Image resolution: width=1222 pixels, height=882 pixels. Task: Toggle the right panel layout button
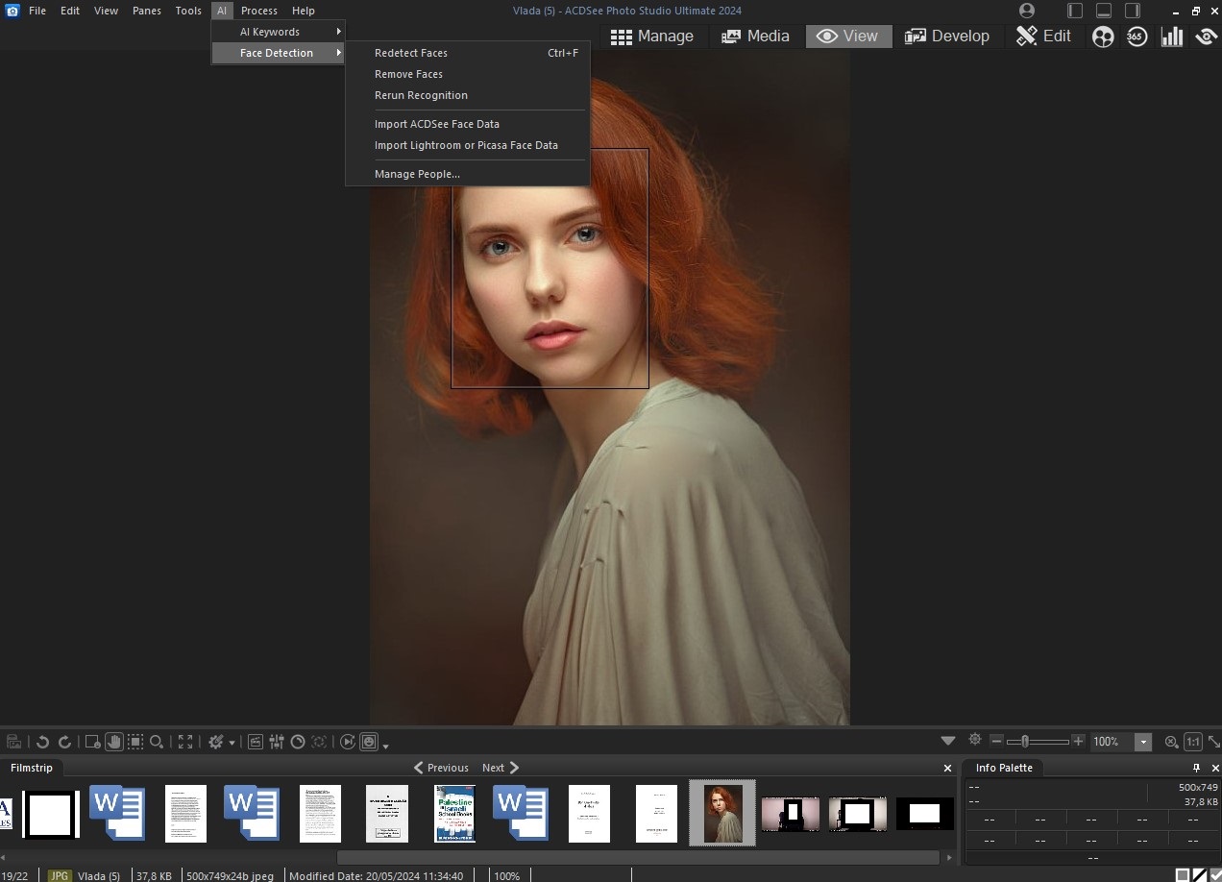click(1133, 11)
